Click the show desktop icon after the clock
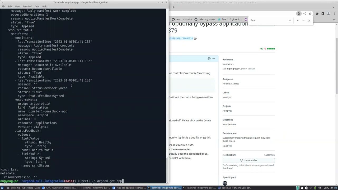338x190 pixels. (336, 188)
